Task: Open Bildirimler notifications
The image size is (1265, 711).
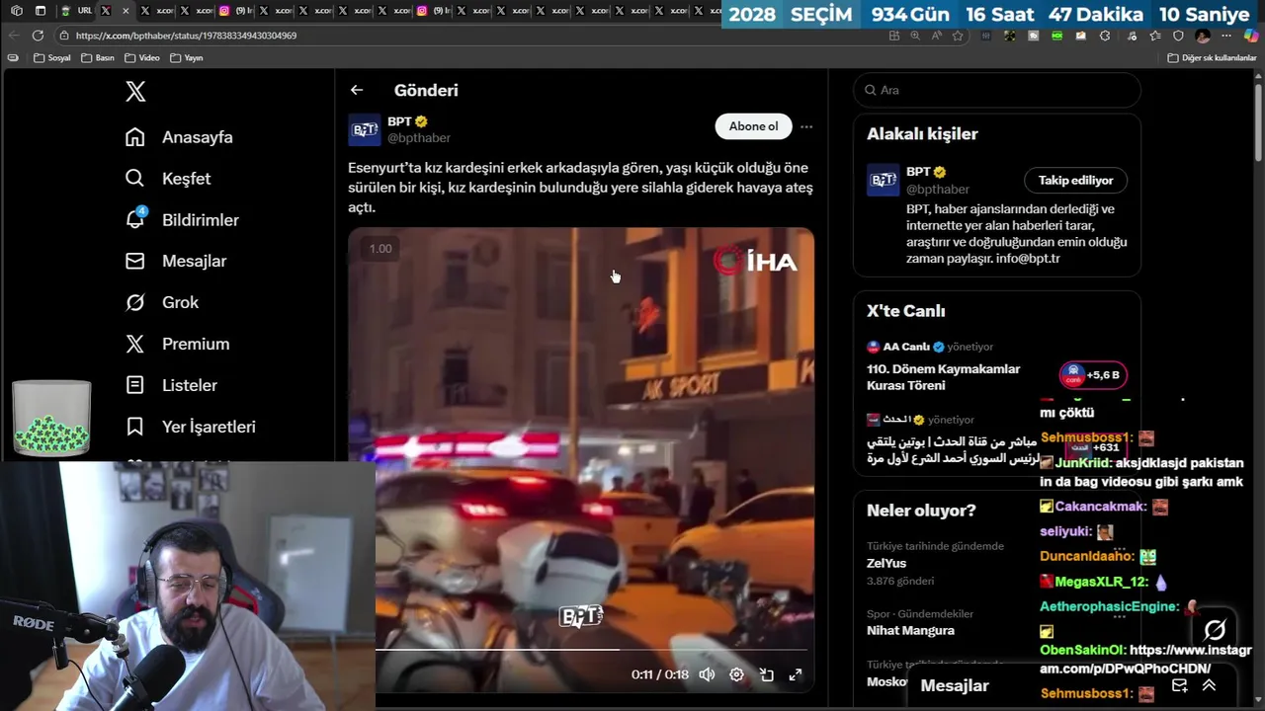Action: click(182, 220)
